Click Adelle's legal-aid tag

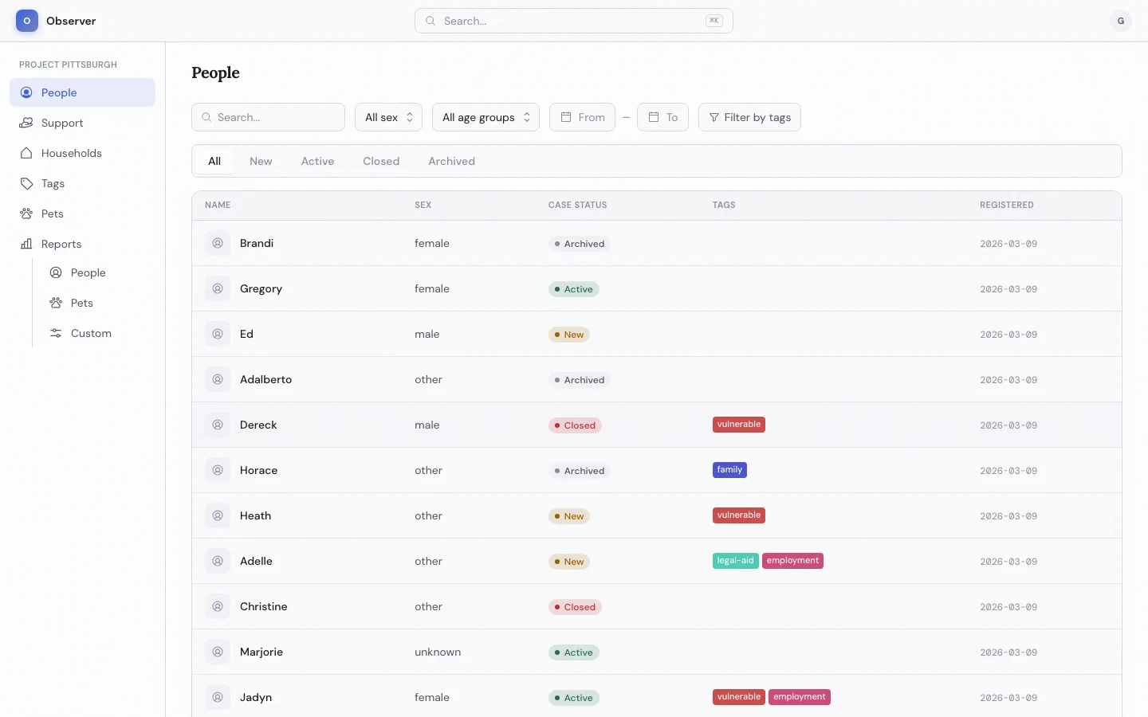pyautogui.click(x=735, y=561)
